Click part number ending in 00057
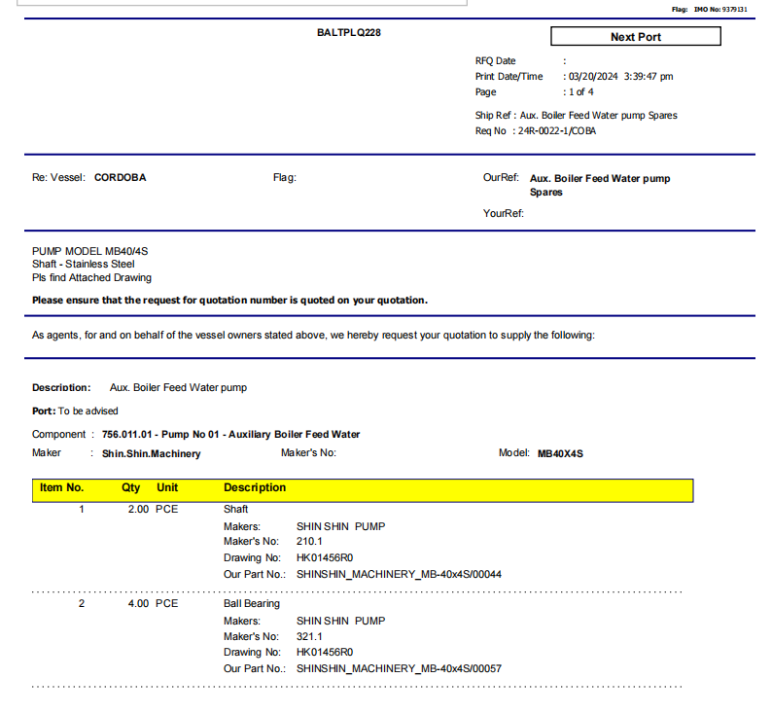 click(399, 668)
